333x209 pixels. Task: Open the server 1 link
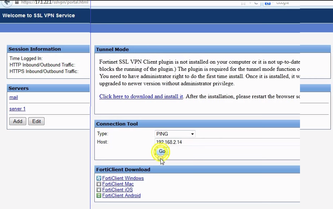click(x=18, y=109)
